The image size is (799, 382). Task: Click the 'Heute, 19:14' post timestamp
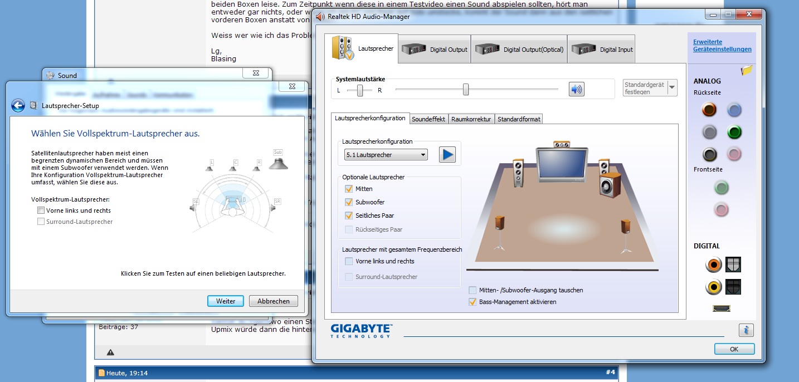(127, 373)
